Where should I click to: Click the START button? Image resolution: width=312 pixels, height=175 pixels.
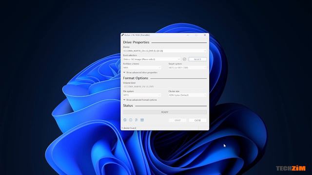[177, 121]
